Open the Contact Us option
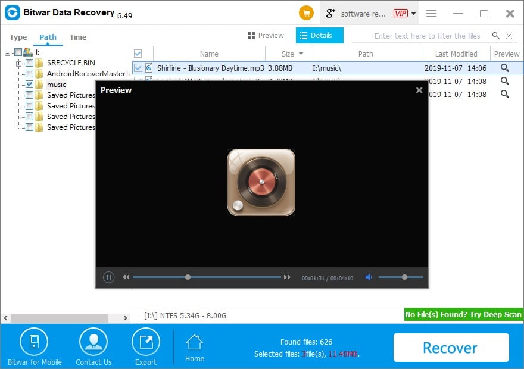Image resolution: width=524 pixels, height=369 pixels. (x=93, y=347)
